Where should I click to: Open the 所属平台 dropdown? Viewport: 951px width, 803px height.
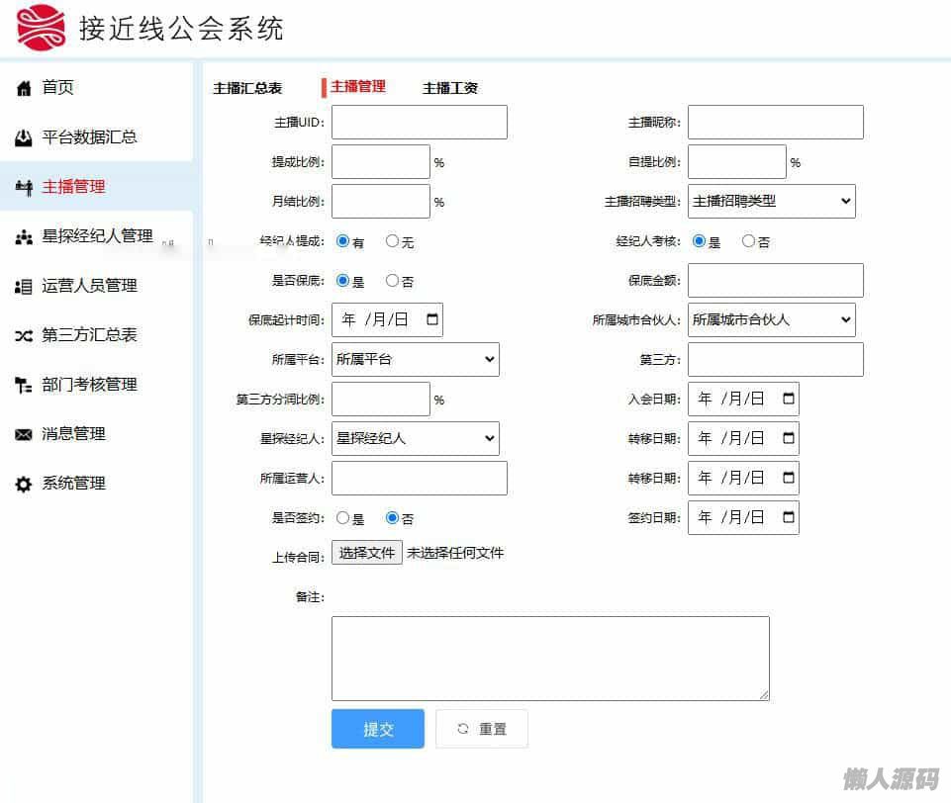coord(416,359)
